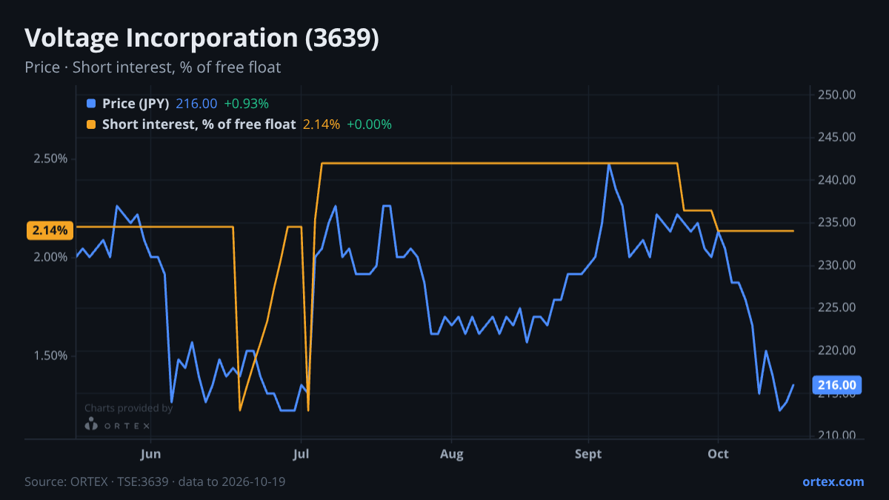The image size is (889, 500).
Task: Click the 225.00 right axis label
Action: [x=837, y=307]
